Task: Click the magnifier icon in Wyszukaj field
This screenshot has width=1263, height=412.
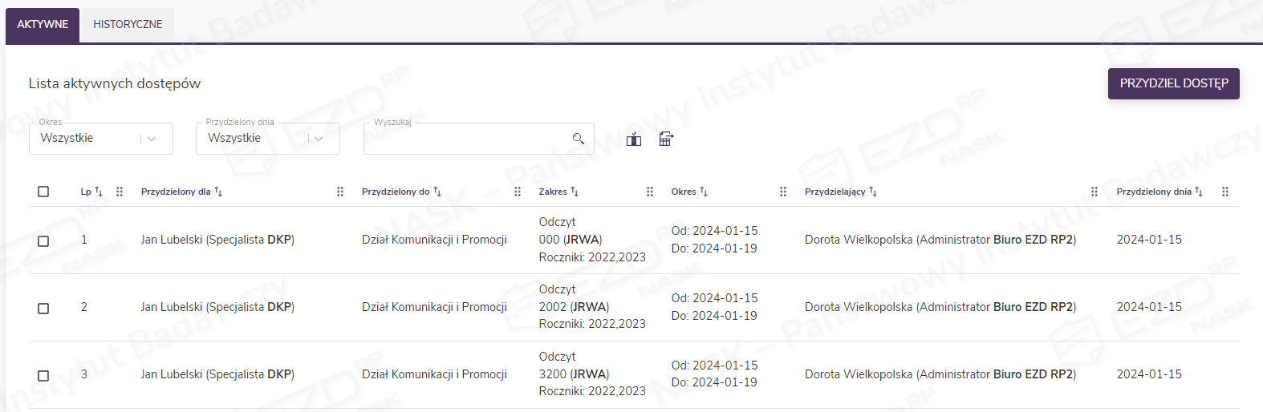Action: click(x=578, y=139)
